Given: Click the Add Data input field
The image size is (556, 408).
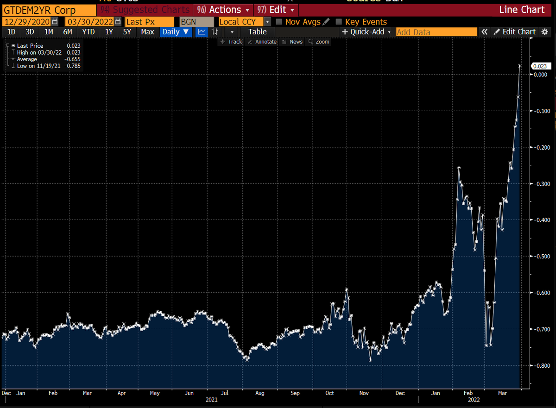Looking at the screenshot, I should pos(436,32).
